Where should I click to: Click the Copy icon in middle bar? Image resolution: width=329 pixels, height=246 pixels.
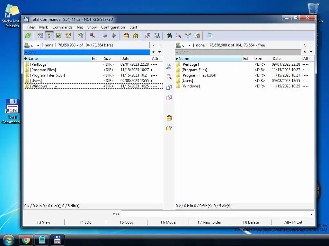169,87
